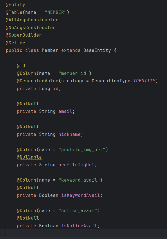
Task: Click the @SuperBuilder annotation
Action: [24, 35]
